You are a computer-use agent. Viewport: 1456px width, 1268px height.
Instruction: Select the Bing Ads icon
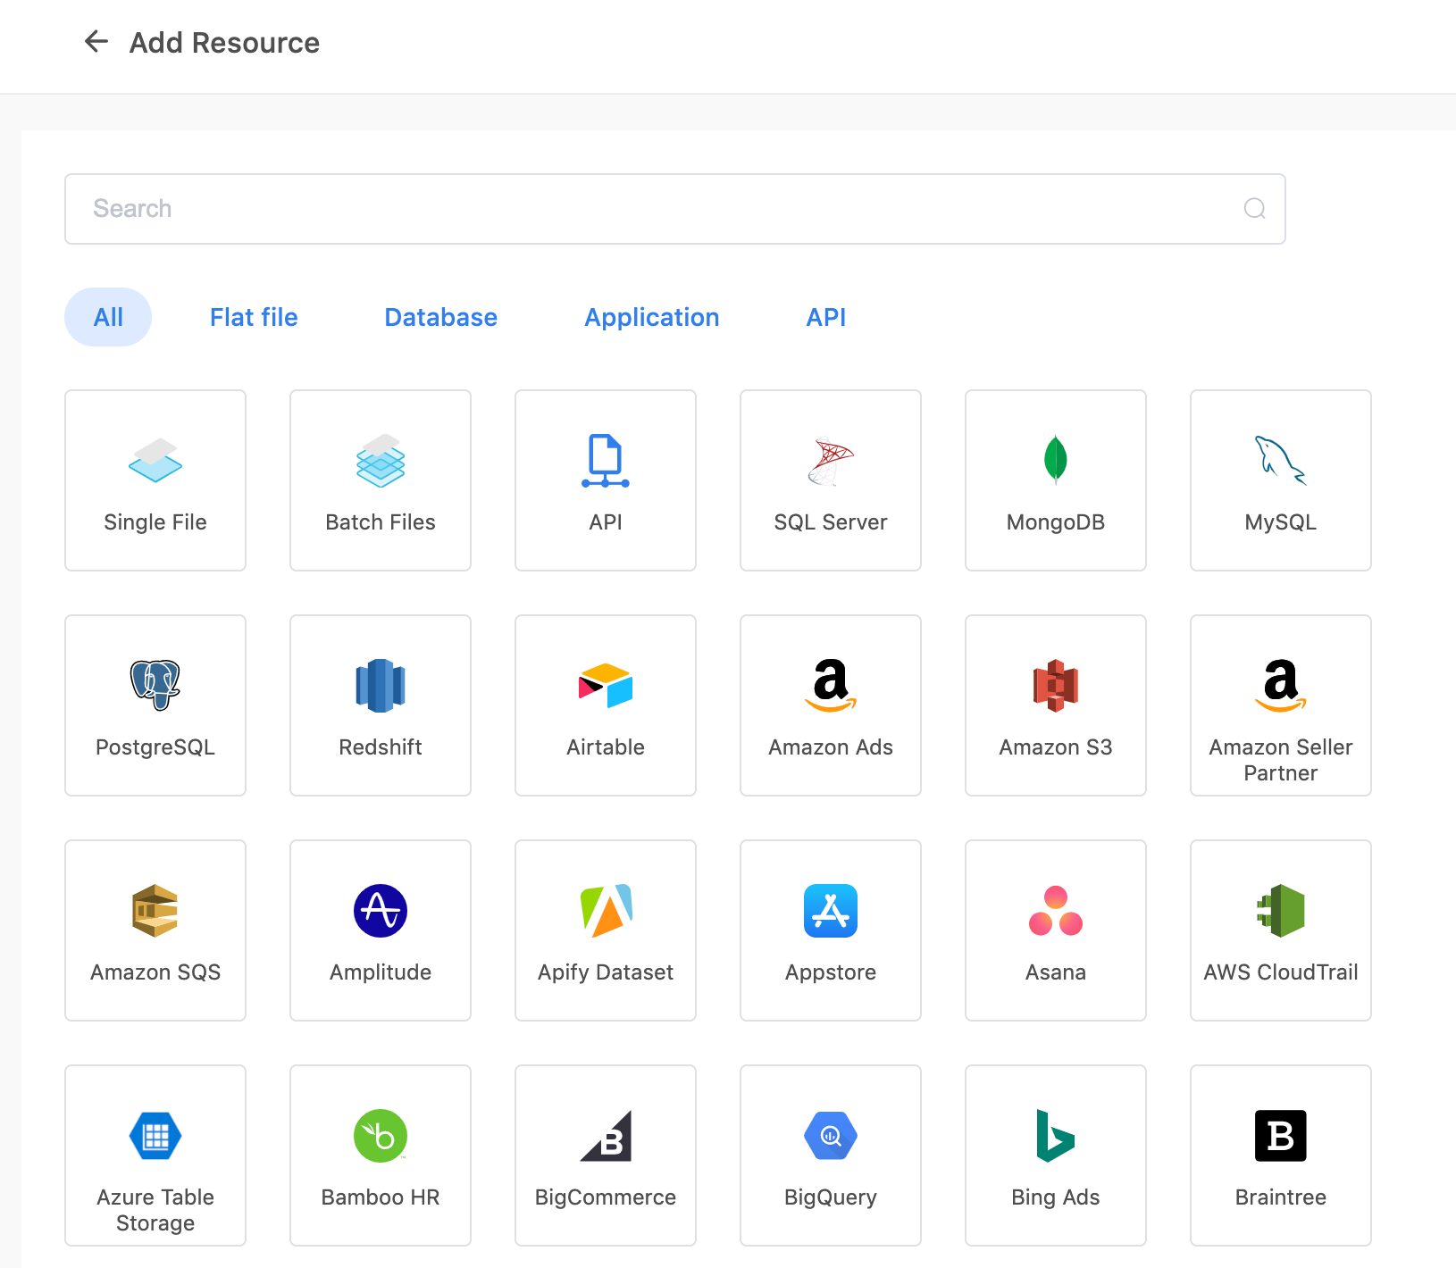(x=1056, y=1135)
